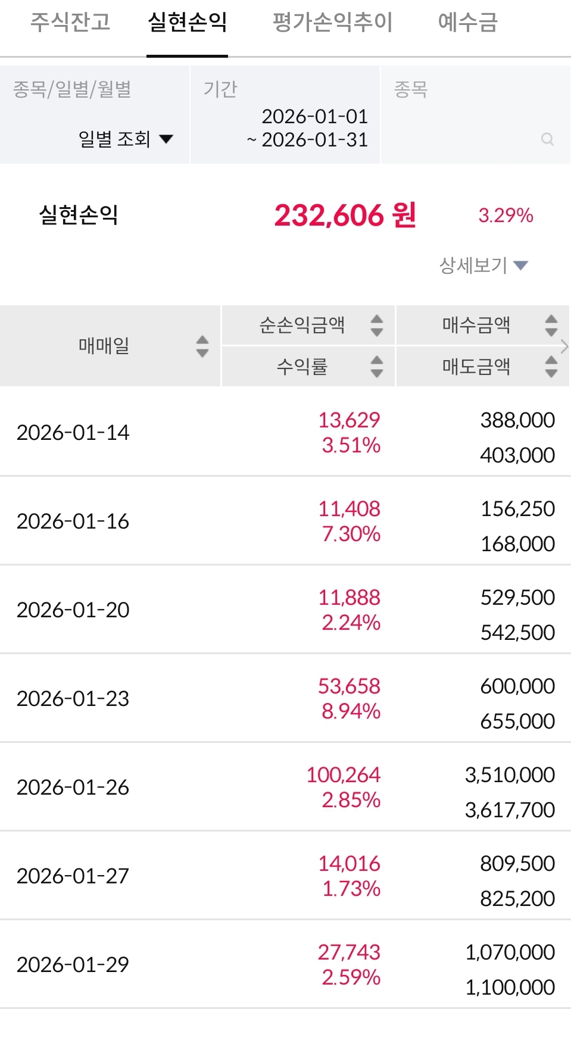
Task: Sort by 매매일 using its sort arrows
Action: click(202, 346)
